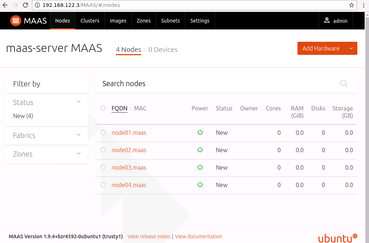Open the node02.maas link

pyautogui.click(x=129, y=150)
